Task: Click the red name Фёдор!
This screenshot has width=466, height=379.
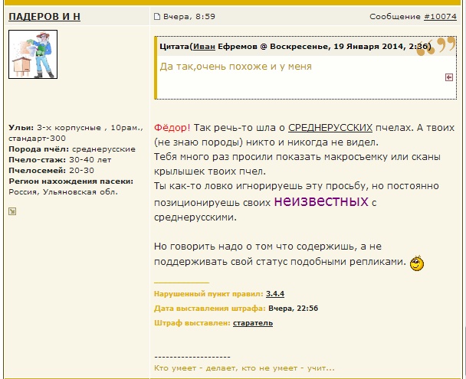Action: click(x=172, y=128)
